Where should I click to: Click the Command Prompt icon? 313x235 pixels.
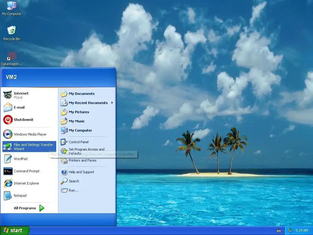(x=8, y=171)
